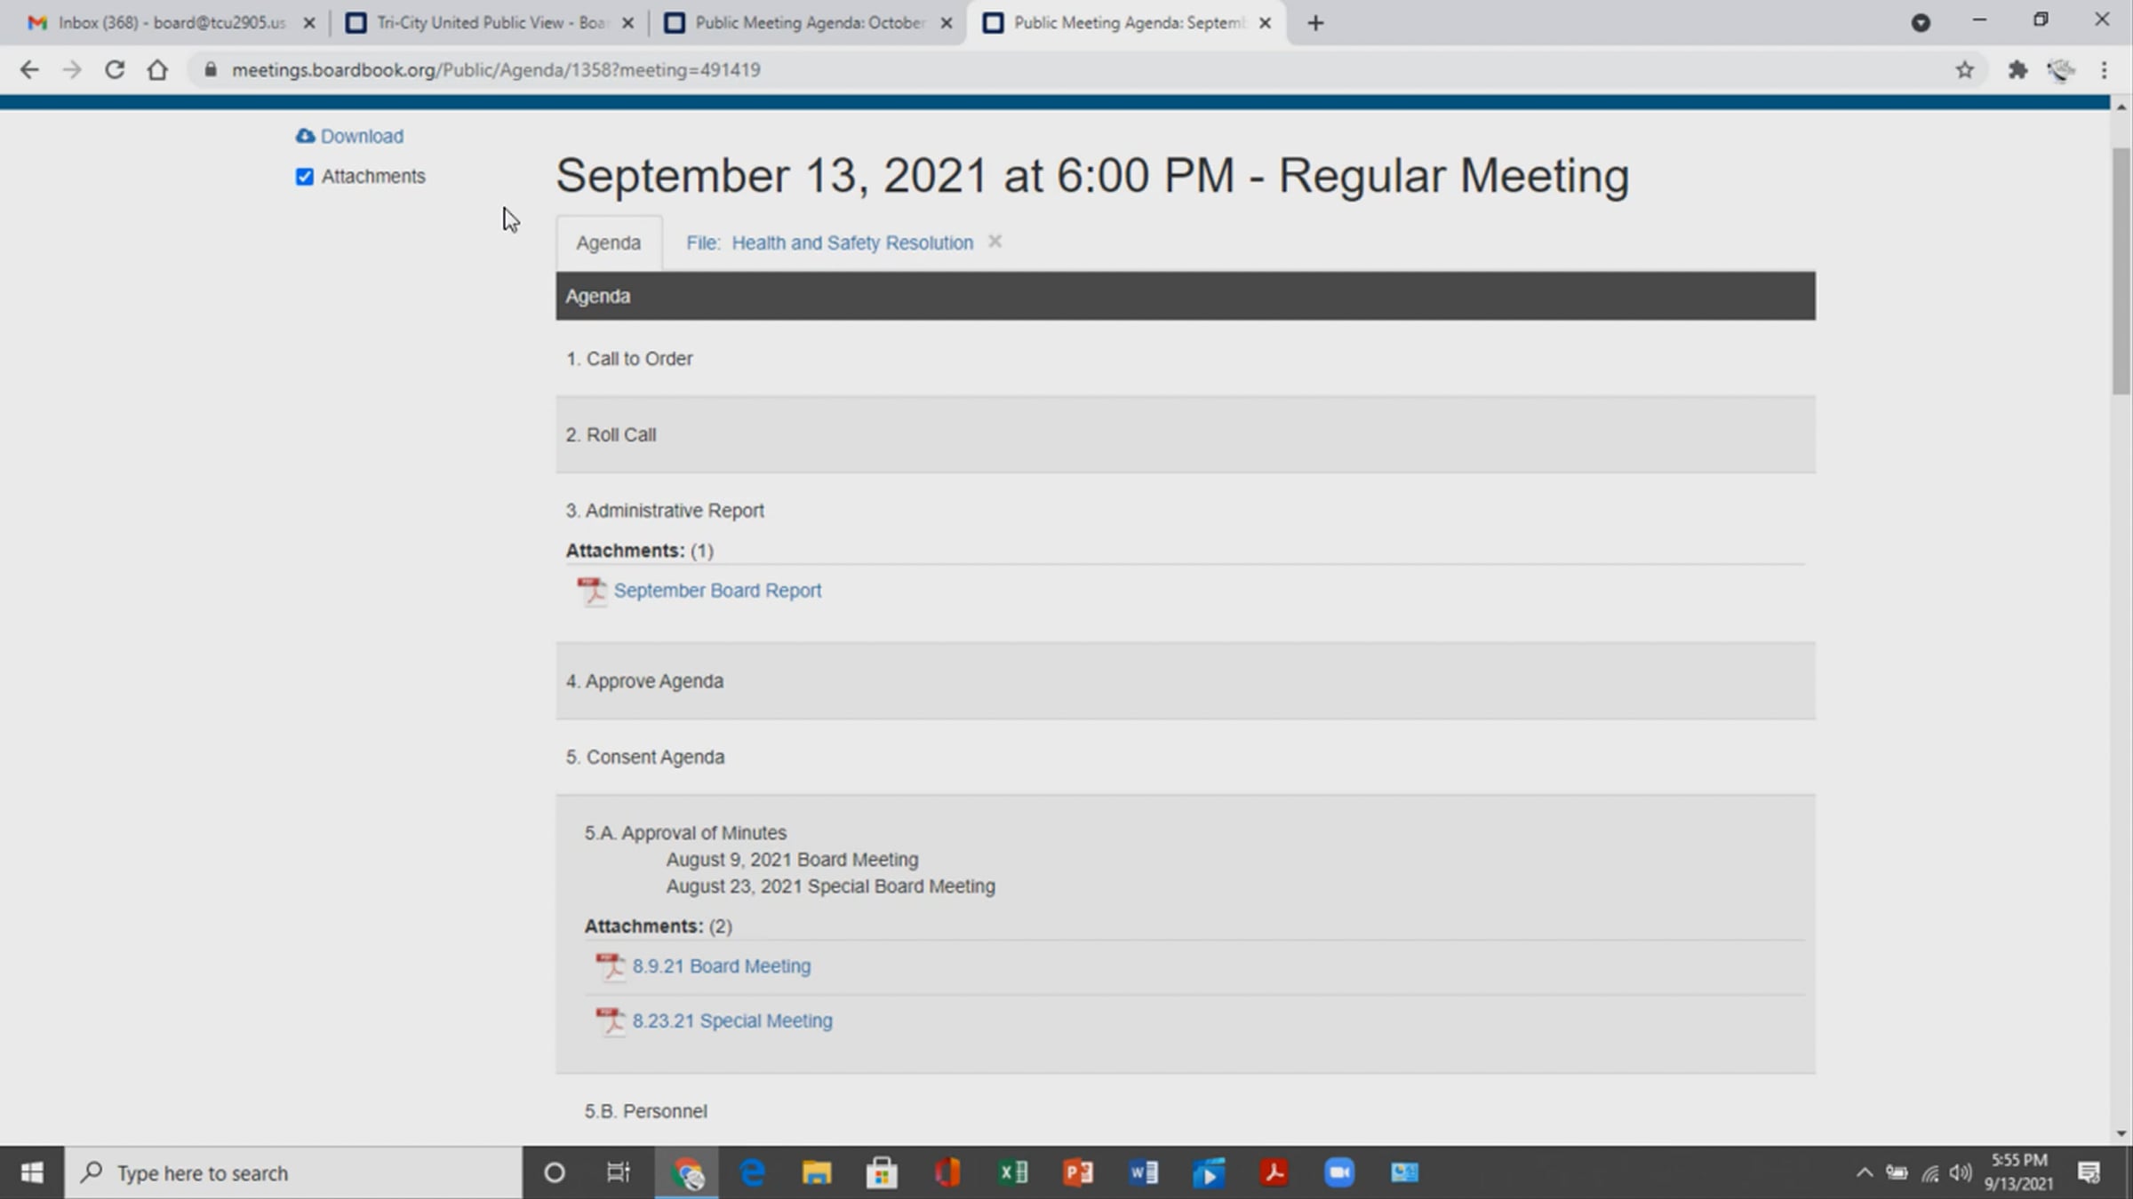Click the PDF icon beside September Board Report
This screenshot has height=1199, width=2133.
(591, 591)
